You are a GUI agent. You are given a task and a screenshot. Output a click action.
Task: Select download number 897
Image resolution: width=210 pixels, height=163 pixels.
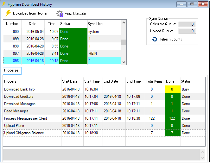(x=62, y=53)
